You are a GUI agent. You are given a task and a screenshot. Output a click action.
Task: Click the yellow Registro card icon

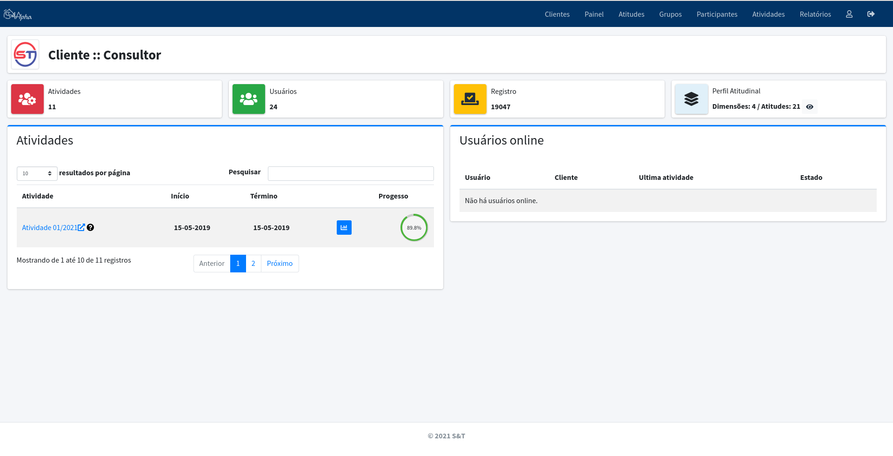(x=470, y=99)
